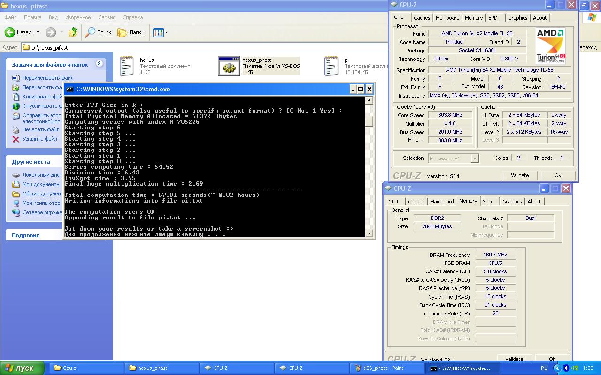Viewport: 601px width, 375px height.
Task: Open the Файл menu
Action: (10, 17)
